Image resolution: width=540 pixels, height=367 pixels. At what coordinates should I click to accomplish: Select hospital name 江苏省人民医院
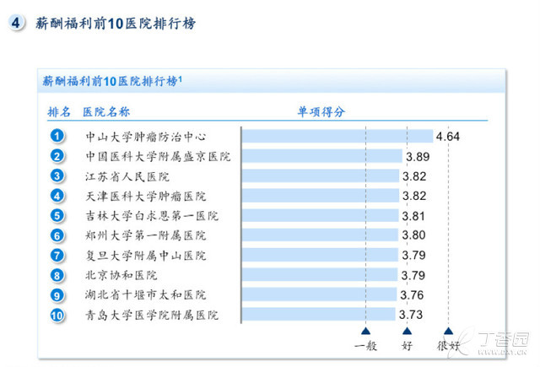127,176
